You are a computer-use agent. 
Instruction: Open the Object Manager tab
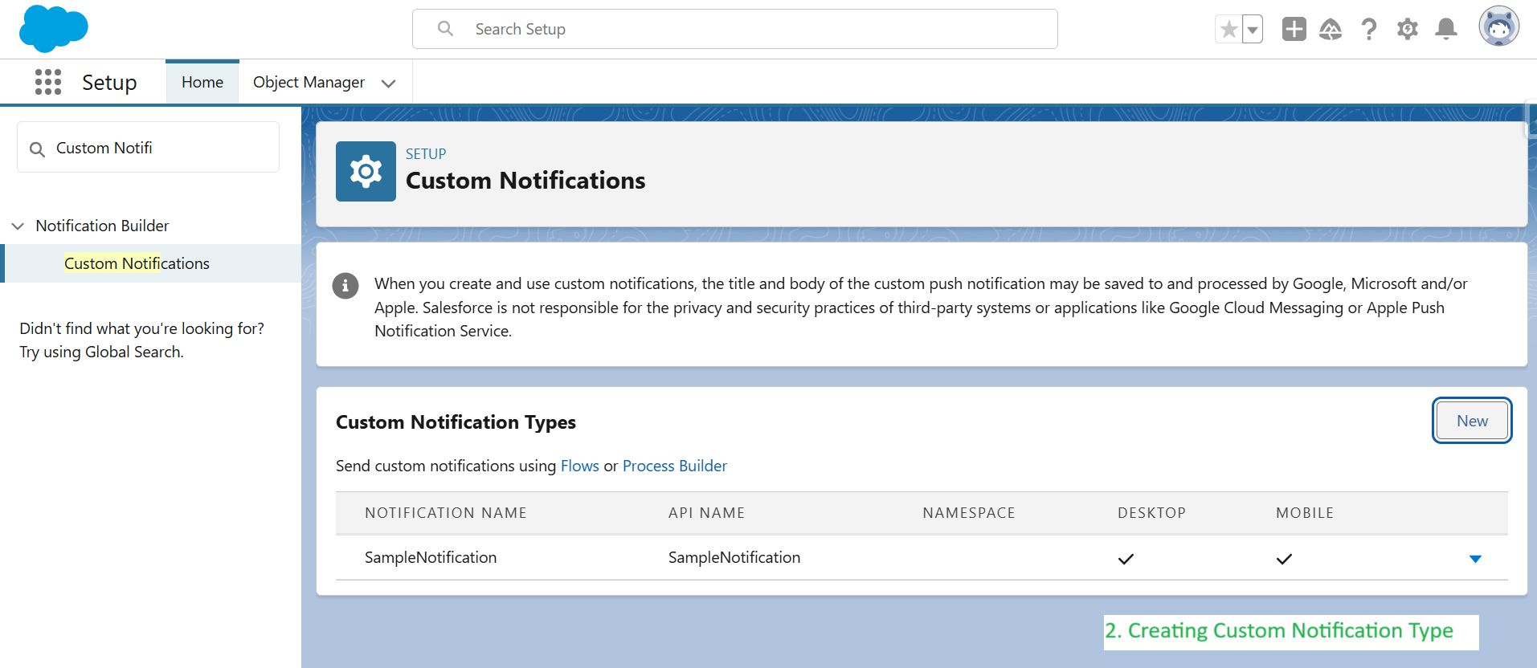tap(309, 82)
